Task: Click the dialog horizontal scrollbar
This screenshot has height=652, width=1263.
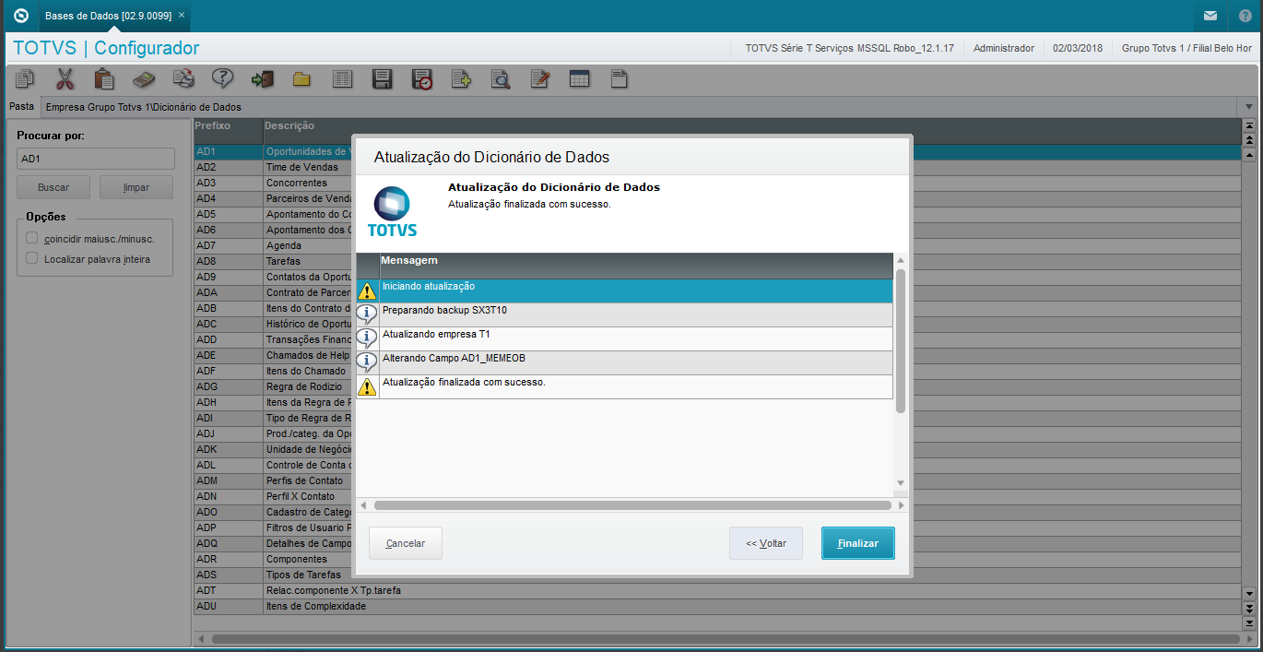Action: pos(632,505)
